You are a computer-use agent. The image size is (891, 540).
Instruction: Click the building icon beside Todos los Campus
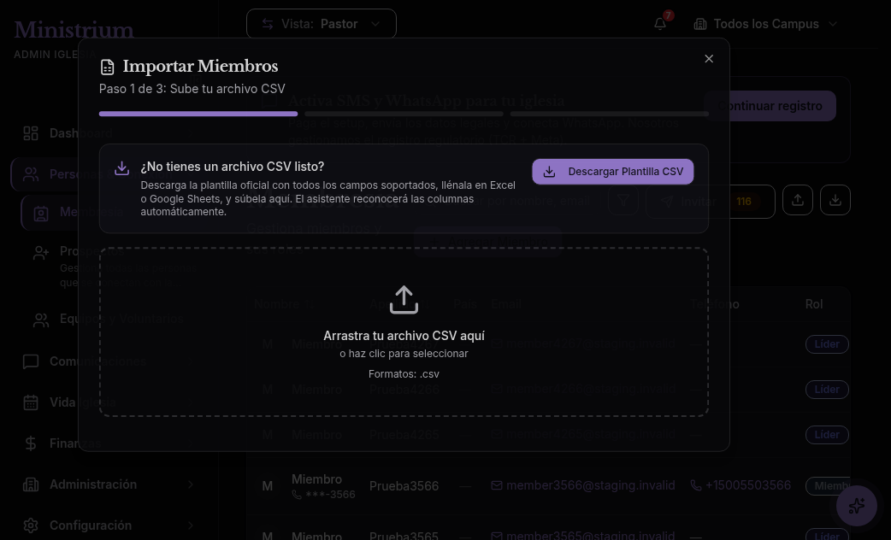(x=700, y=25)
